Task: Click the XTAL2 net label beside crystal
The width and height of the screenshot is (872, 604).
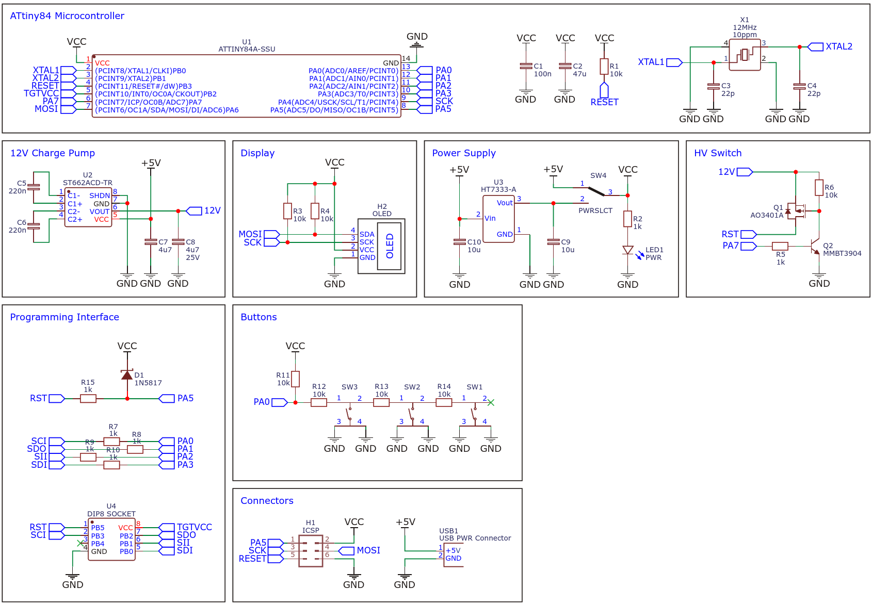Action: [838, 47]
